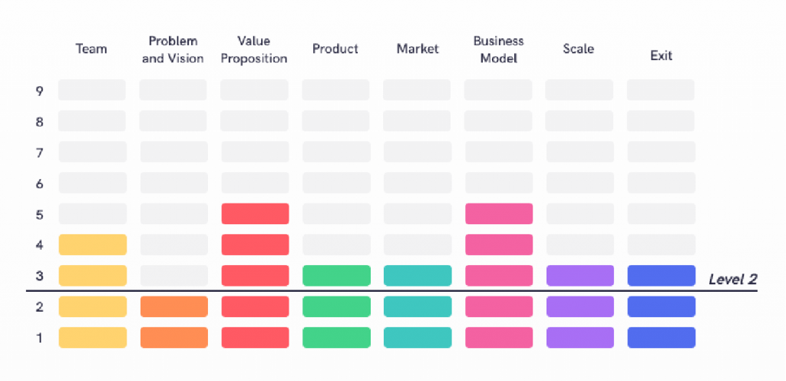Select the gray Team cell at level 9

pos(92,90)
